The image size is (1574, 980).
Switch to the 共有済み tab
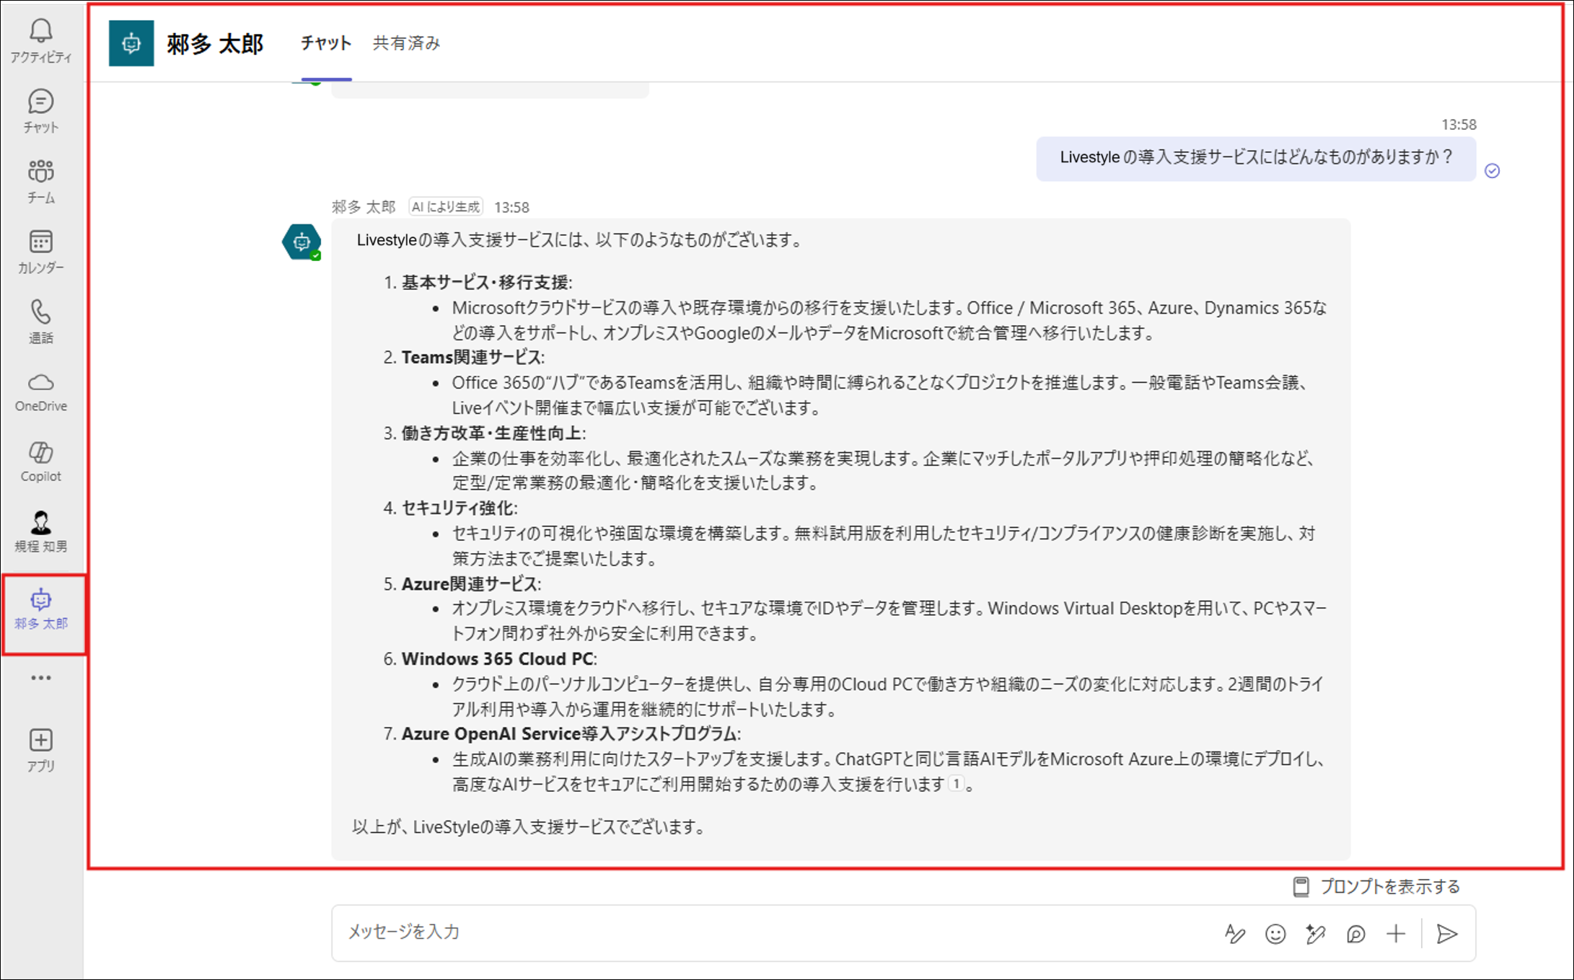pos(406,43)
